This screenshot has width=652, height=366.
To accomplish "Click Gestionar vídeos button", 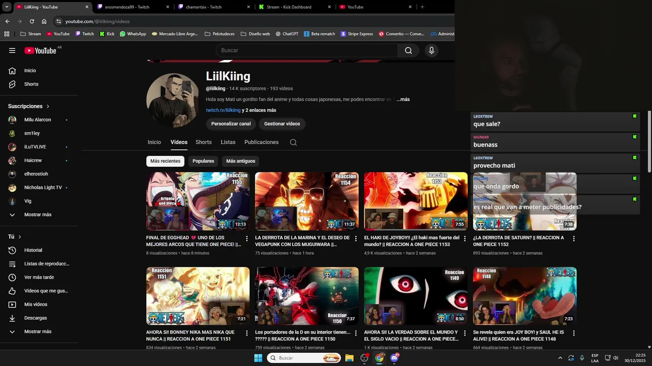I will [282, 124].
